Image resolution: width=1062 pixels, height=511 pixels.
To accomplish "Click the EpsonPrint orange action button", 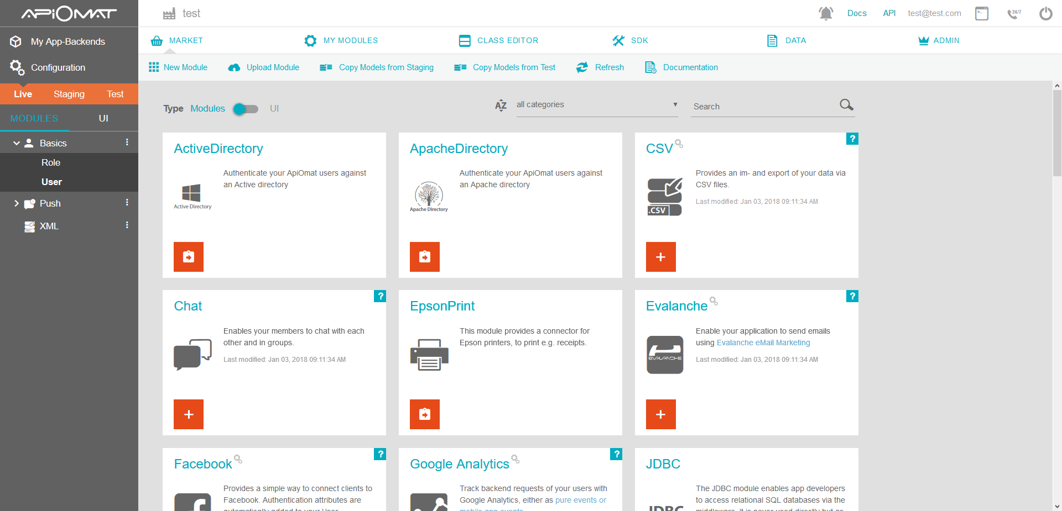I will pos(425,414).
